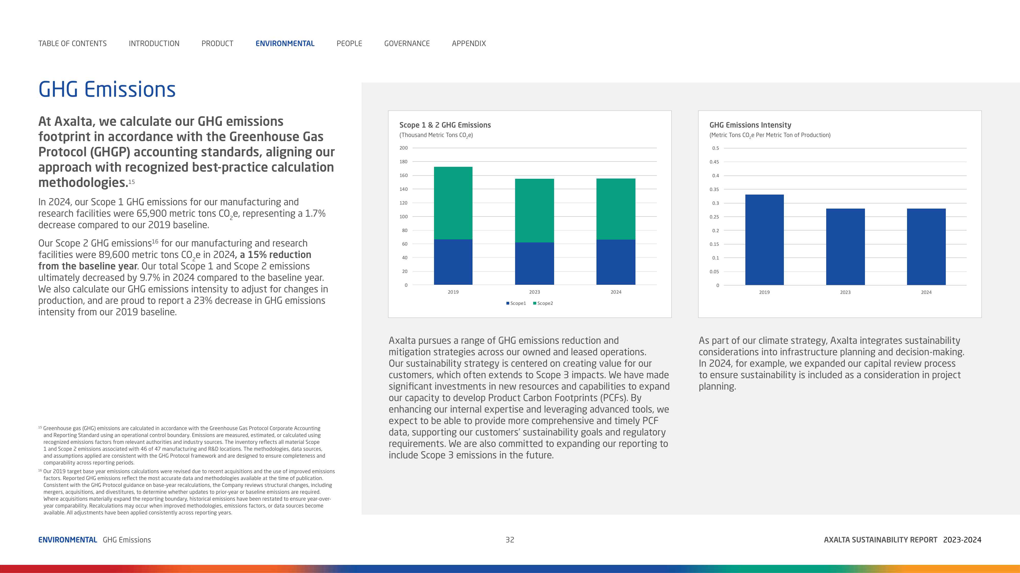This screenshot has width=1020, height=573.
Task: Click the footer 'ENVIRONMENTAL' breadcrumb label
Action: point(67,540)
